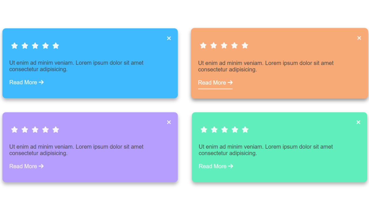Click first star on green card
Viewport: 369px width, 207px height.
point(204,130)
